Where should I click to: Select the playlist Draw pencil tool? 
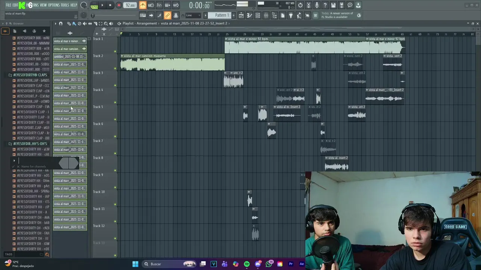point(69,23)
